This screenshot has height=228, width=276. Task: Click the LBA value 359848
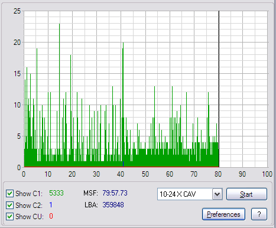pyautogui.click(x=113, y=205)
